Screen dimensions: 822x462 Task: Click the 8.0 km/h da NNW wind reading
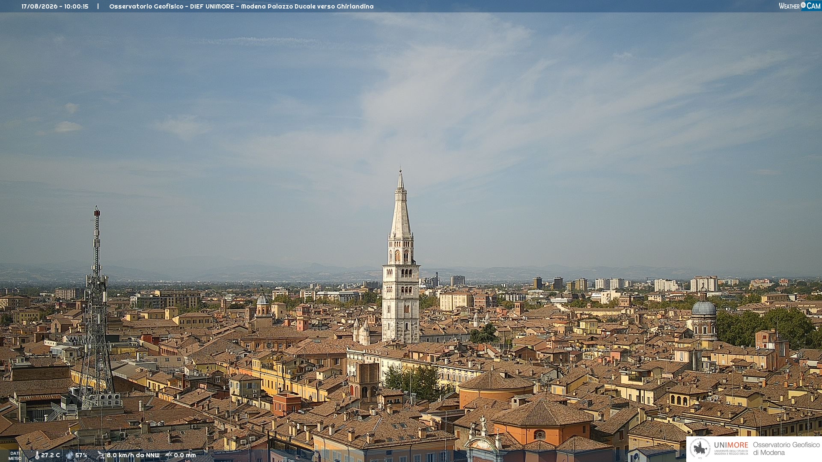click(x=133, y=455)
